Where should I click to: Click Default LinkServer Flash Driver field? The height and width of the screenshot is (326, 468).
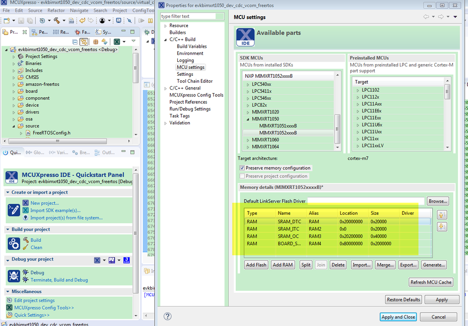366,201
